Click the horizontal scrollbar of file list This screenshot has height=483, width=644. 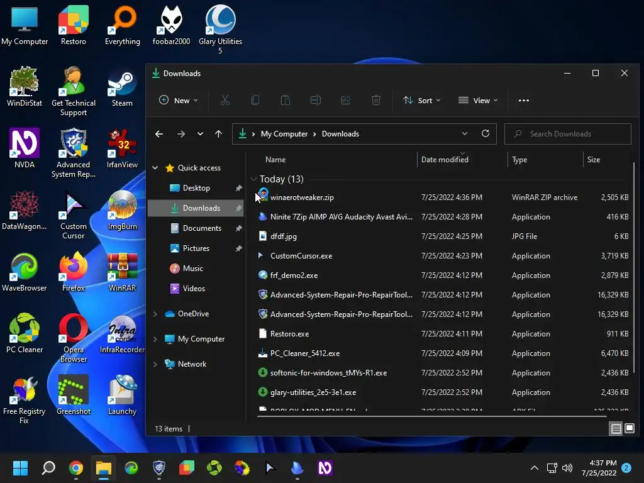[431, 416]
